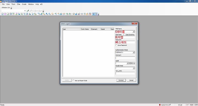
Task: Open the View menu
Action: (x=8, y=4)
